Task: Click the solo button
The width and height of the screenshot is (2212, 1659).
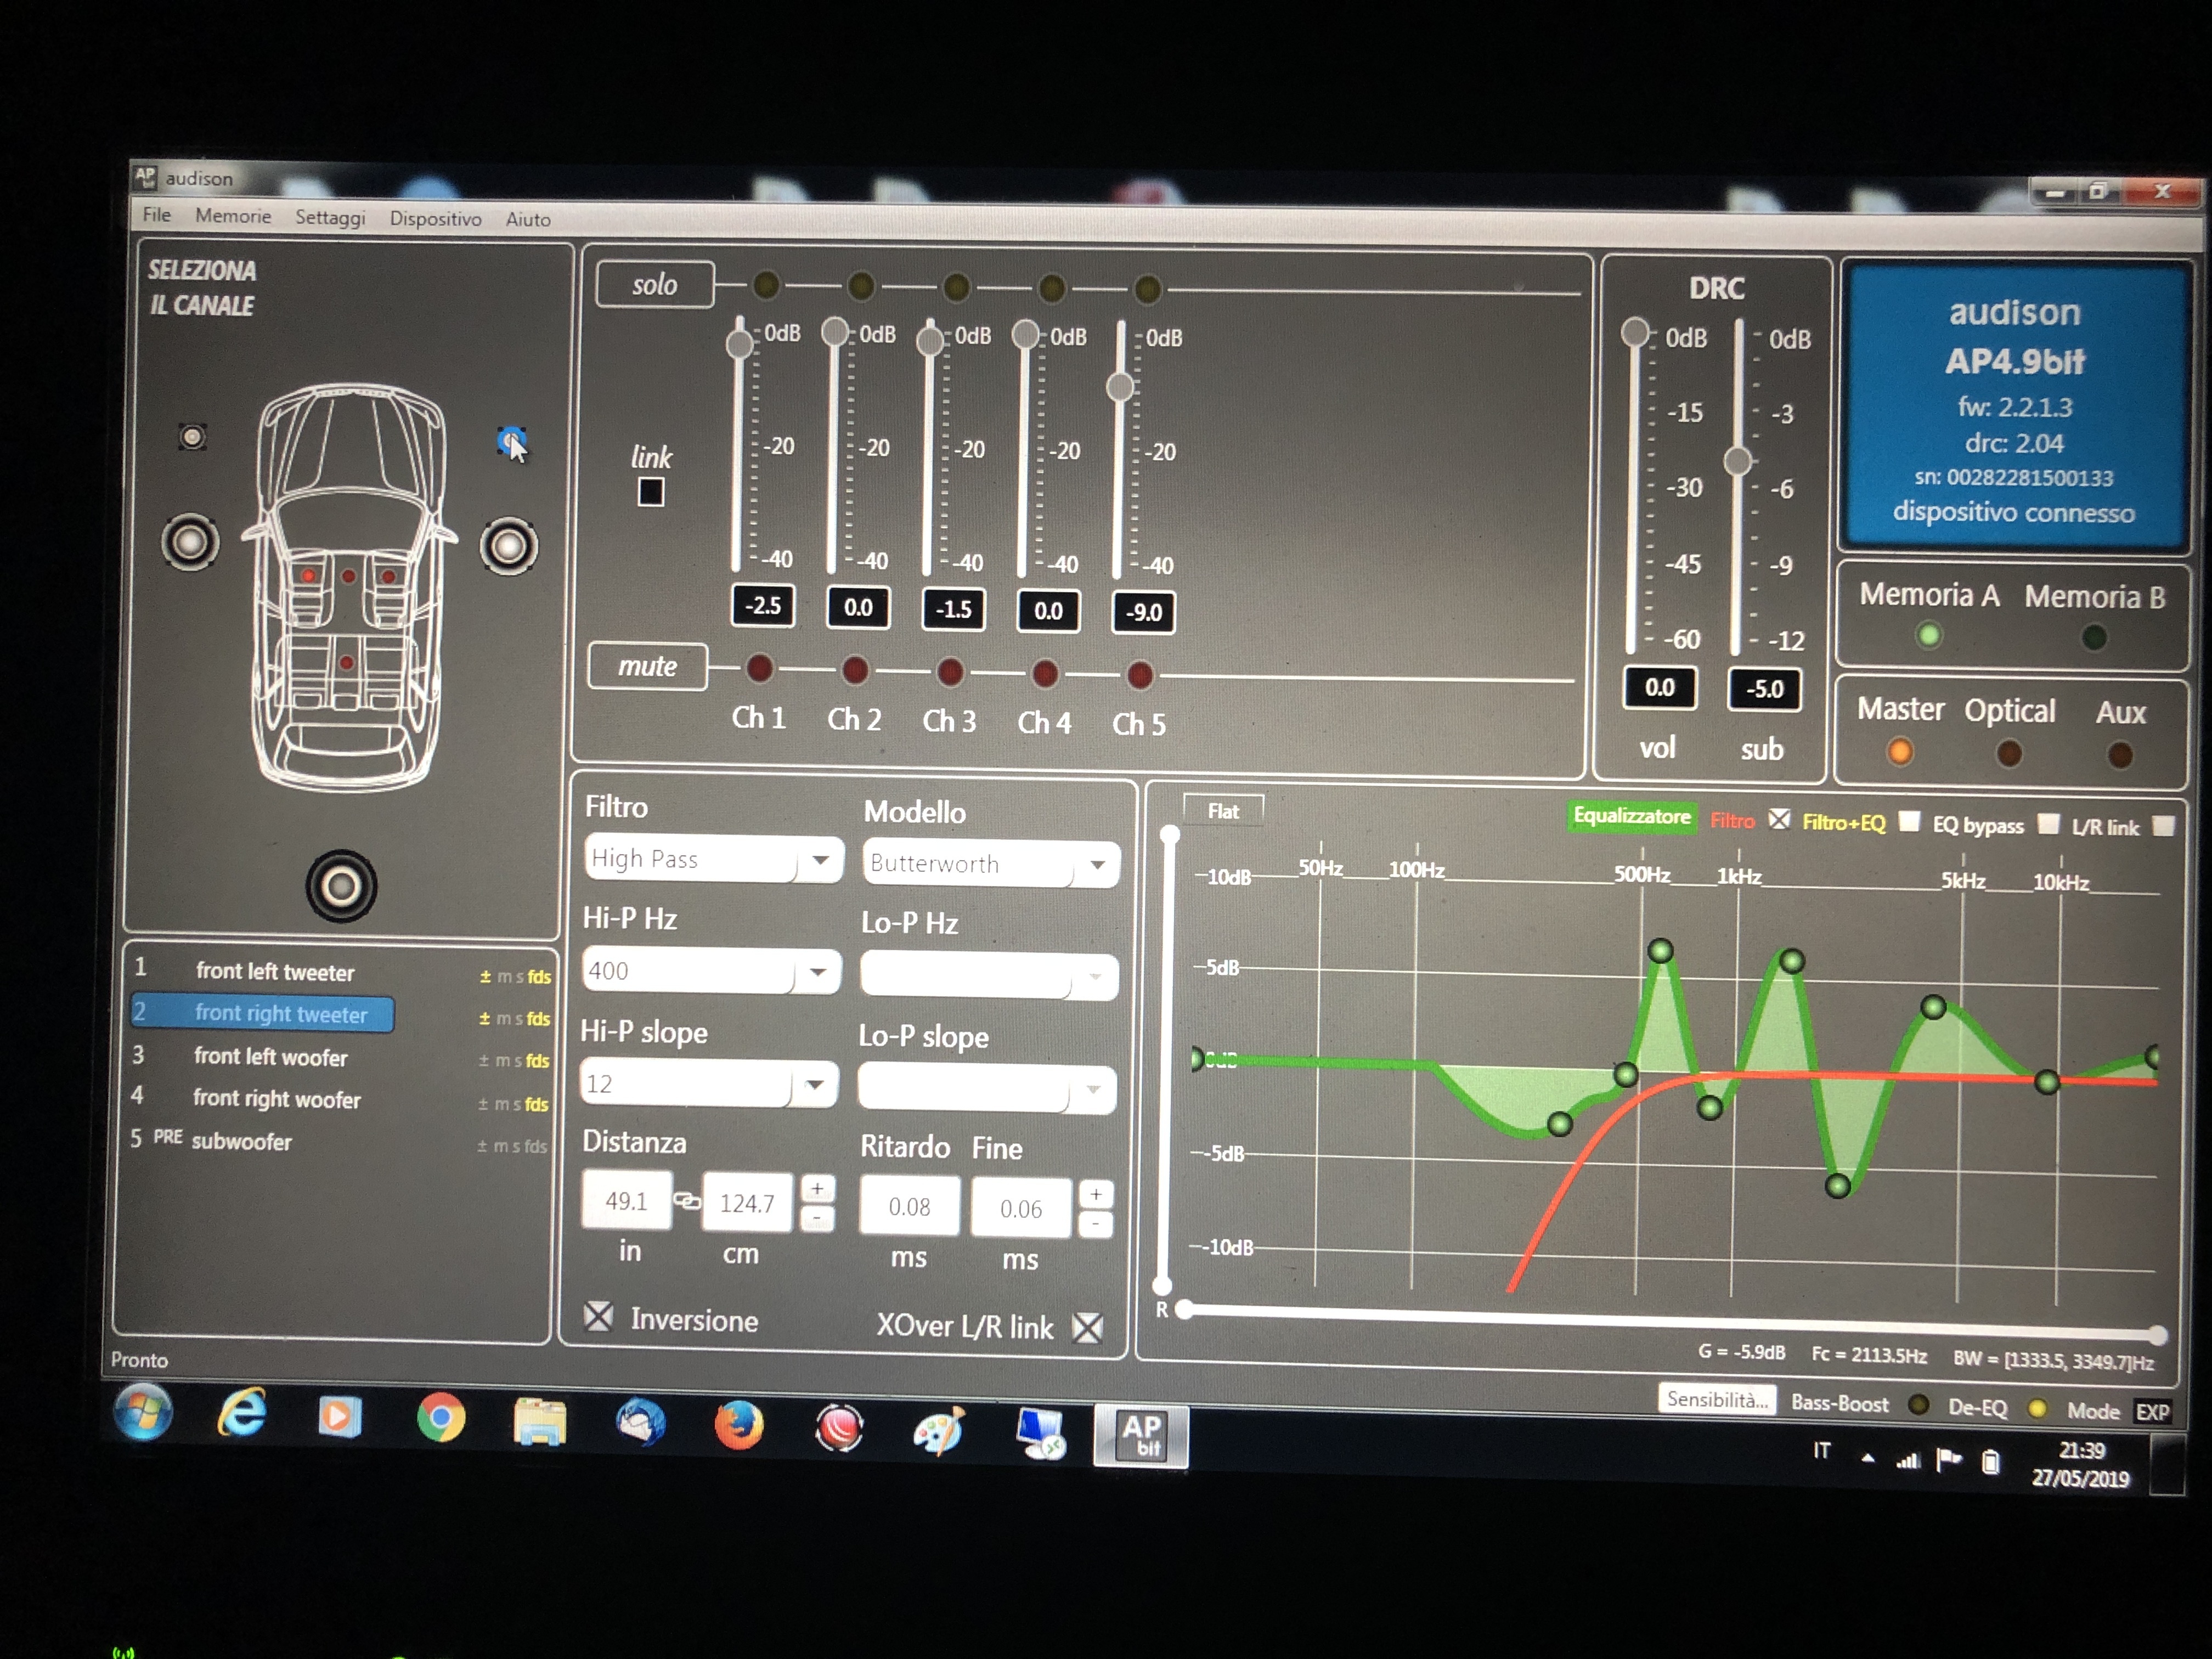Action: [655, 285]
